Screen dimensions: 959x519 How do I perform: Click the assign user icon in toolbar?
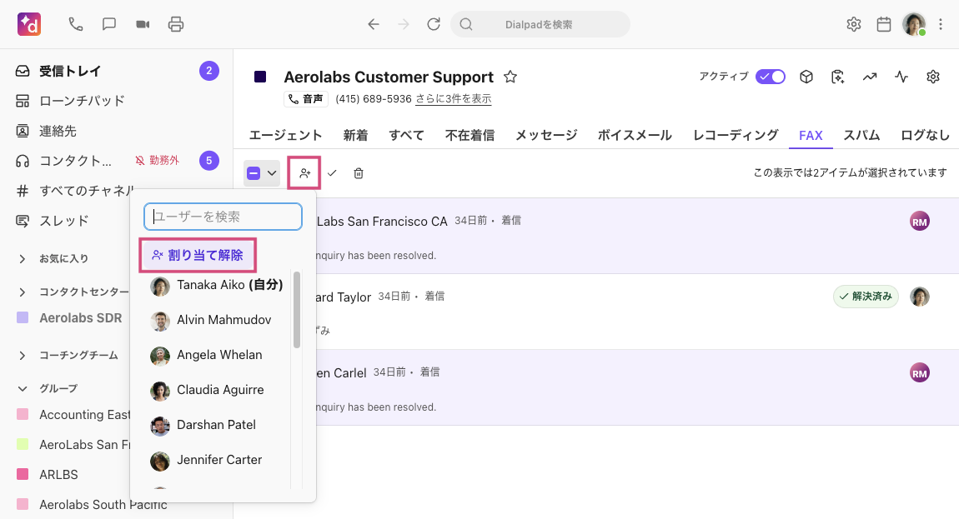tap(304, 173)
